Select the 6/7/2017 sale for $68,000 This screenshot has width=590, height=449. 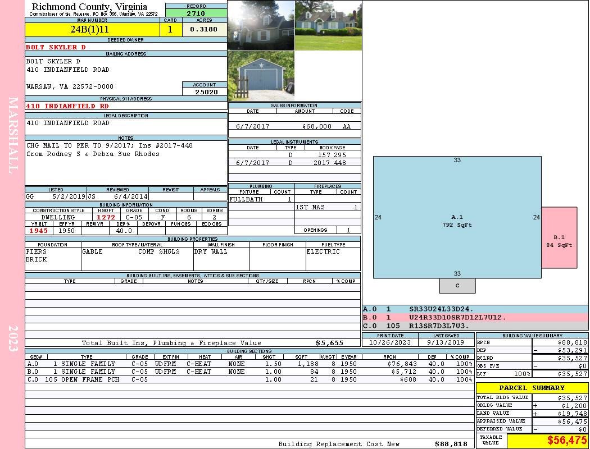tap(294, 126)
